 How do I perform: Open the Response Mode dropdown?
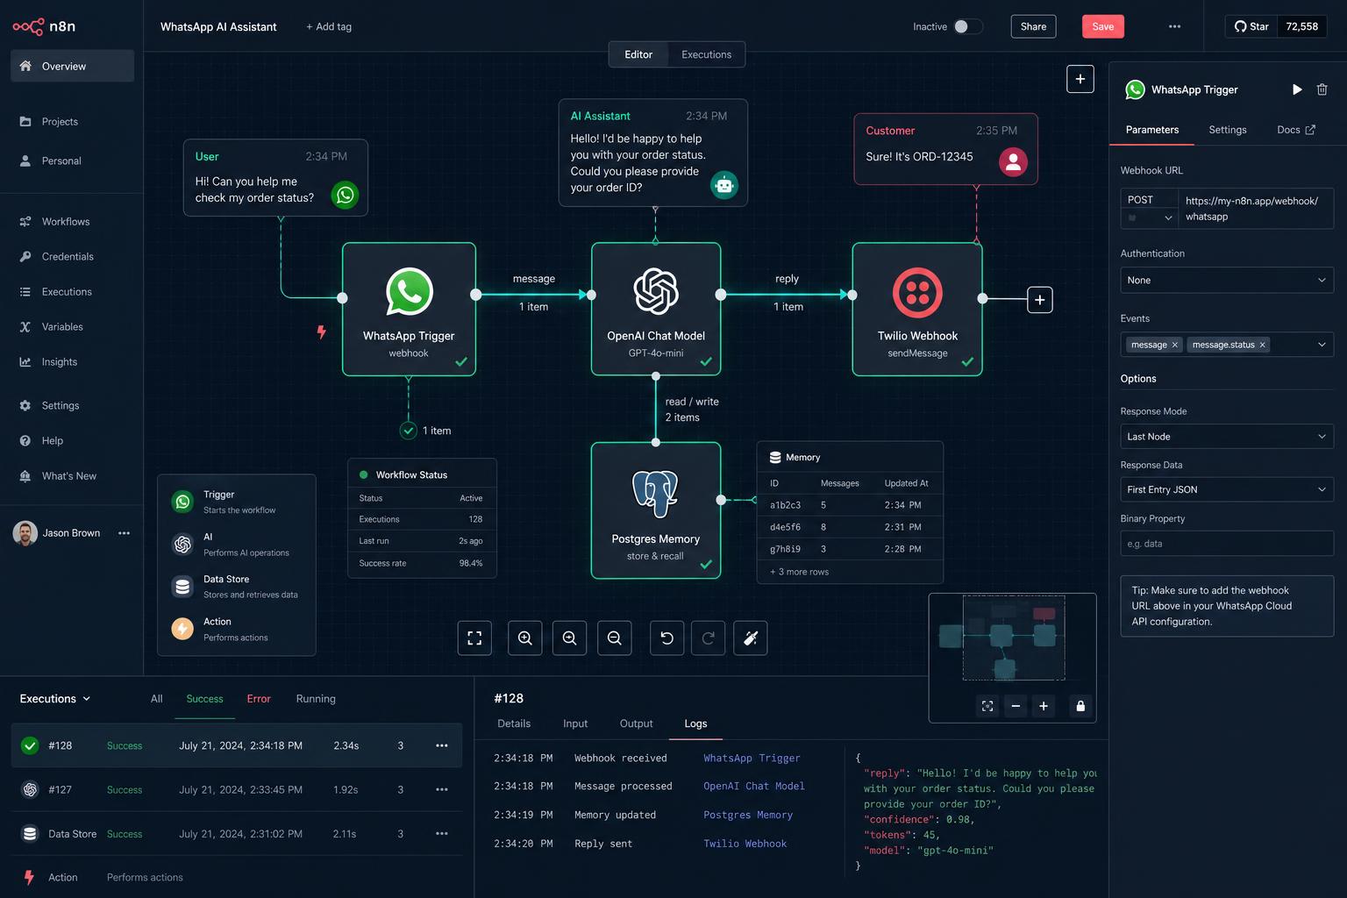pyautogui.click(x=1227, y=437)
